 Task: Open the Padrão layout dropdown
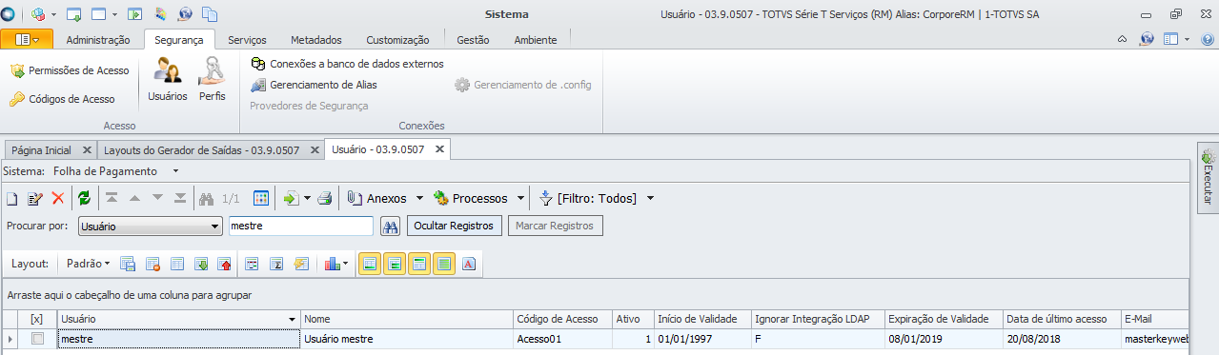[90, 264]
